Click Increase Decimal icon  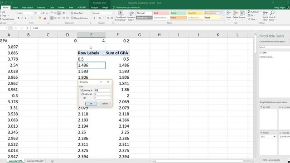[108, 18]
